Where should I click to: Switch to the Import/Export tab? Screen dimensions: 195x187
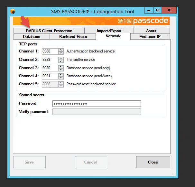click(109, 31)
